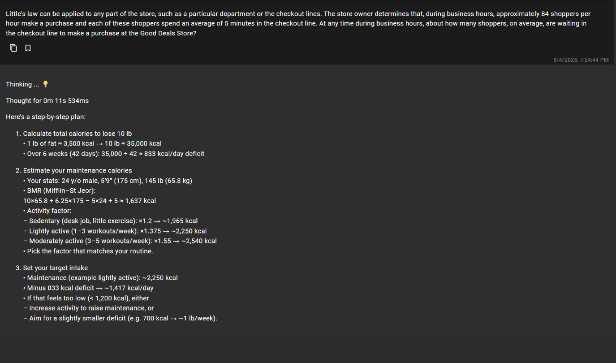Click the Sedentary ×1.2 activity factor line
This screenshot has width=616, height=363.
tap(111, 221)
